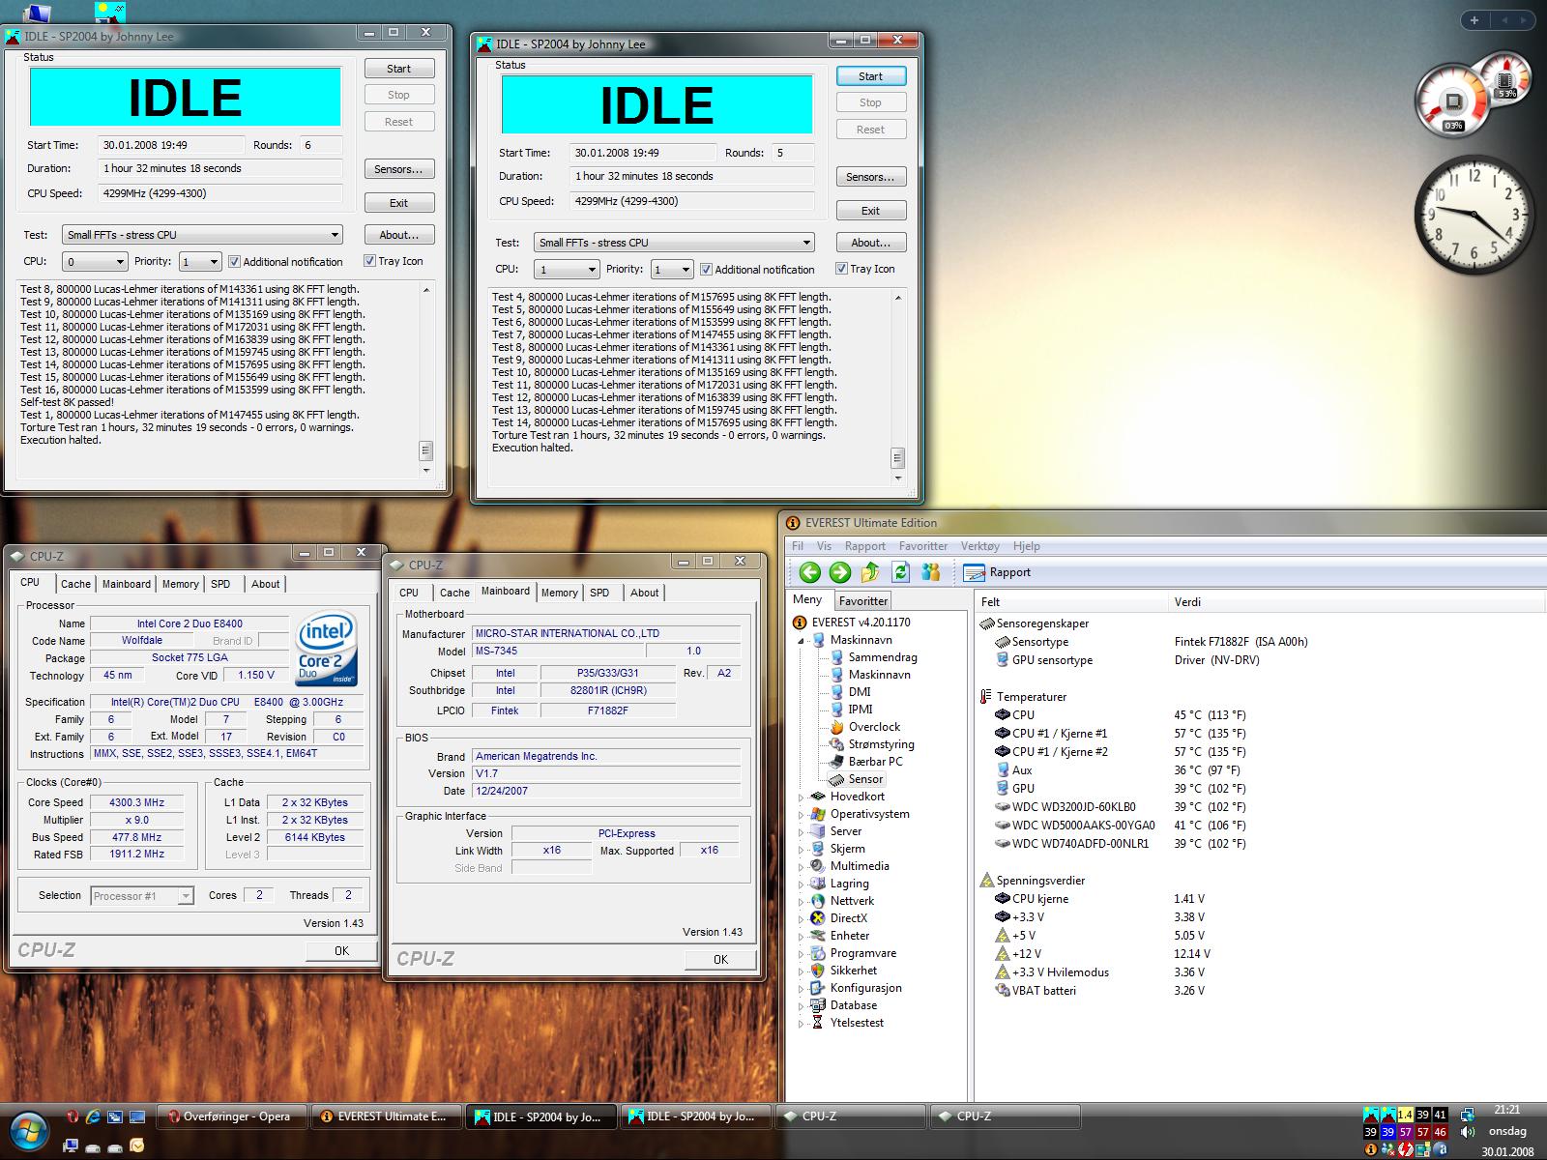
Task: Open Test dropdown in right SP2004 window
Action: point(675,243)
